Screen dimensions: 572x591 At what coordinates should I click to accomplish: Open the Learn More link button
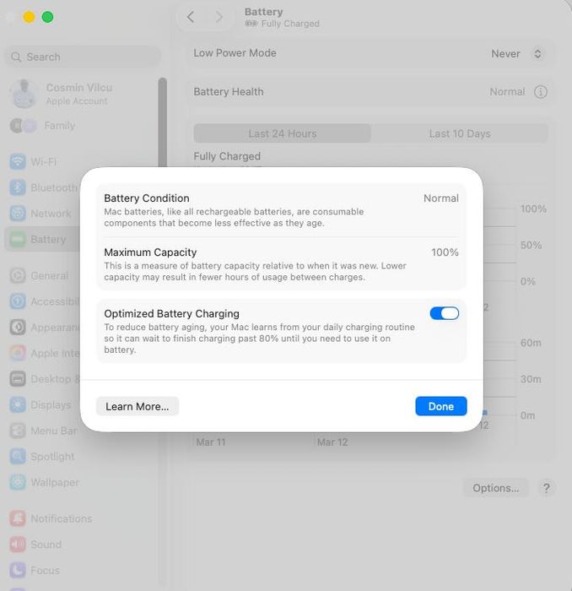138,406
